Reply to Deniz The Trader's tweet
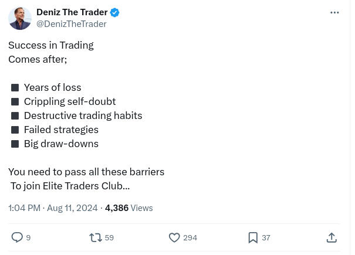 point(18,237)
